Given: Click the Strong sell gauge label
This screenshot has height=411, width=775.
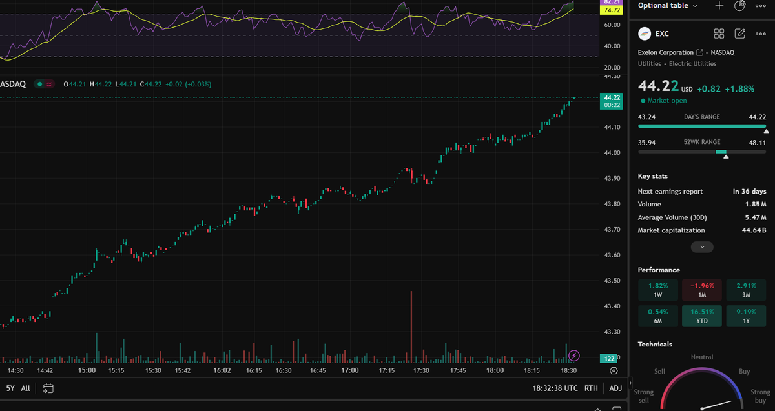Looking at the screenshot, I should coord(644,396).
